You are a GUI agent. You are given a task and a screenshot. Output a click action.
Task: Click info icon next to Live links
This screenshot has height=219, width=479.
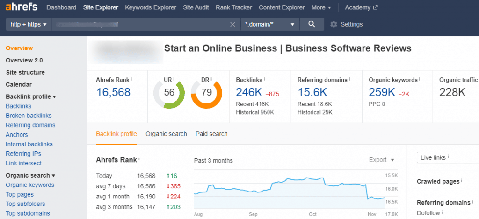448,157
